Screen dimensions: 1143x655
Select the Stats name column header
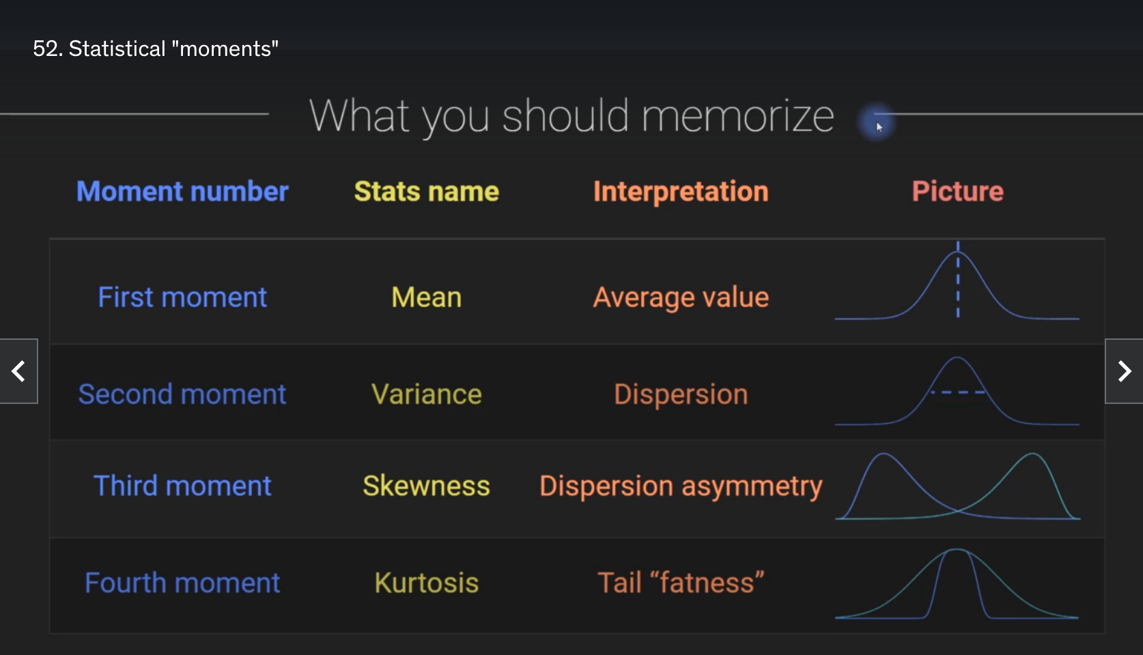(427, 192)
